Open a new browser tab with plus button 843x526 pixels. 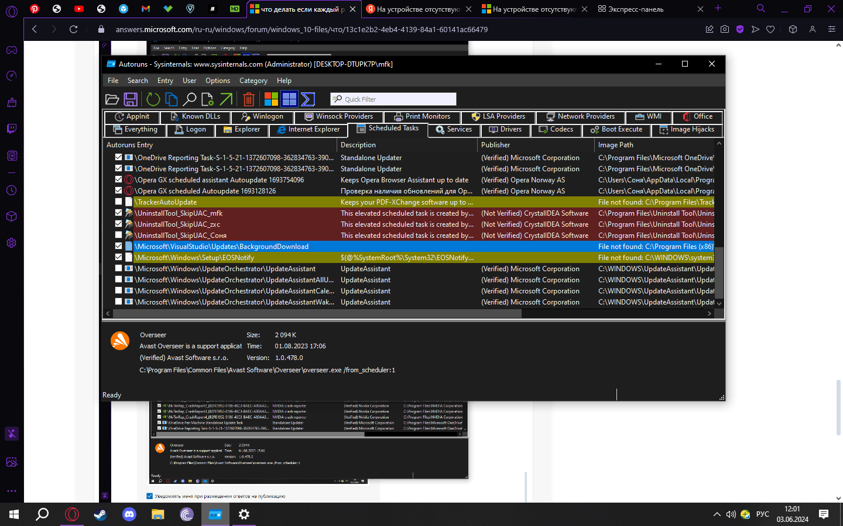[718, 9]
